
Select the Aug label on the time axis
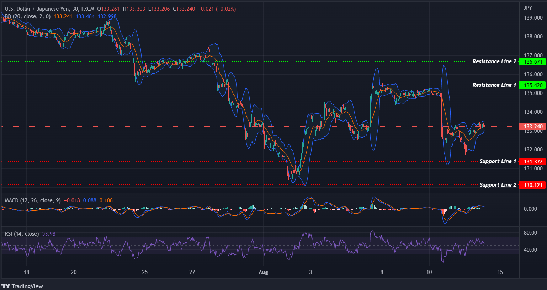point(264,272)
